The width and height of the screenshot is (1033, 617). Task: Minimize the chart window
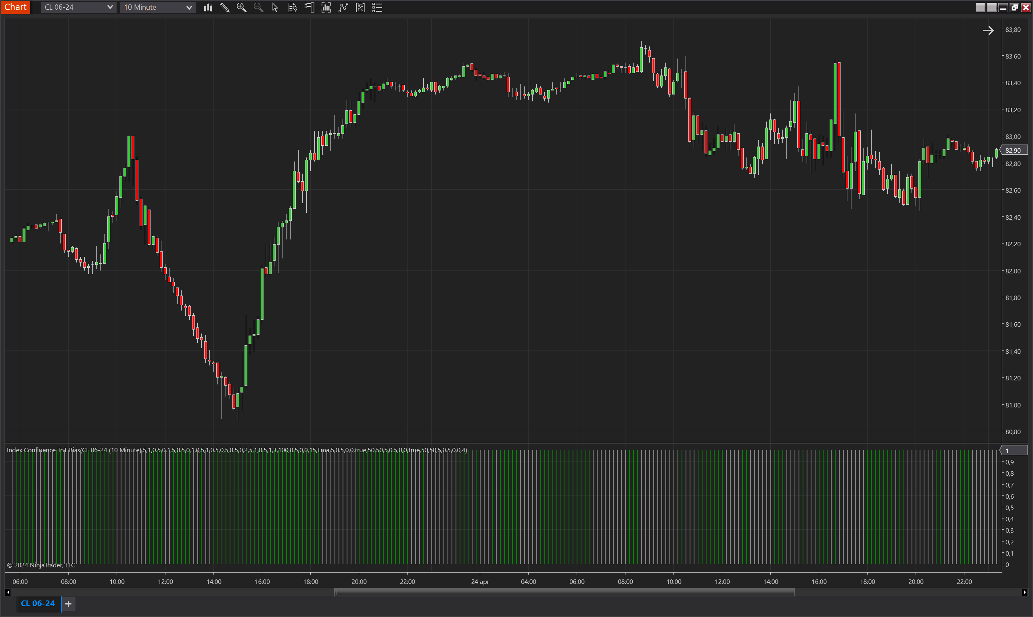tap(1003, 8)
